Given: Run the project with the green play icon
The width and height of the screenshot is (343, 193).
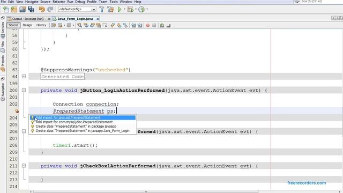Looking at the screenshot, I should click(120, 10).
